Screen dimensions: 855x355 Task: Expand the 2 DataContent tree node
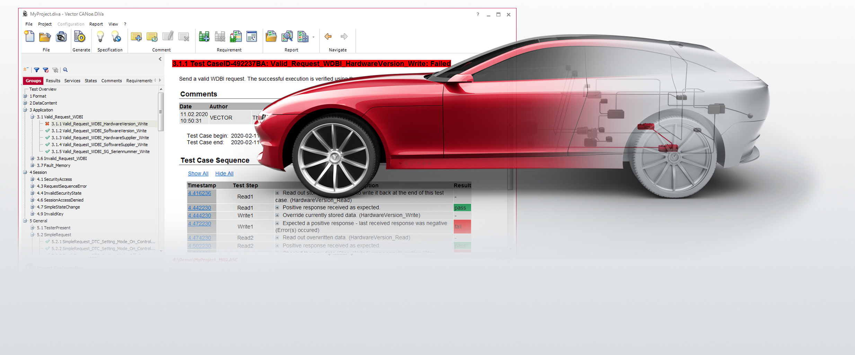click(x=25, y=103)
